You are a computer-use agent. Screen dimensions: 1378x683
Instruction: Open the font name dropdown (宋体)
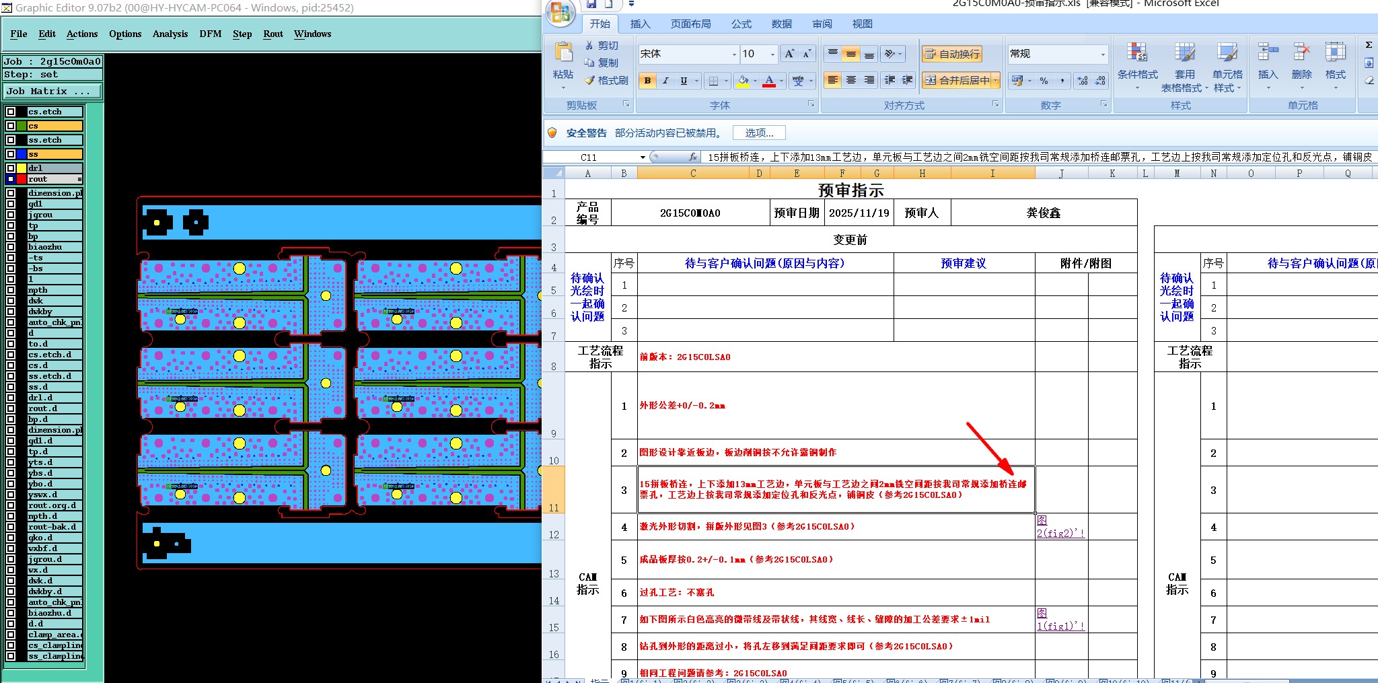[x=734, y=54]
